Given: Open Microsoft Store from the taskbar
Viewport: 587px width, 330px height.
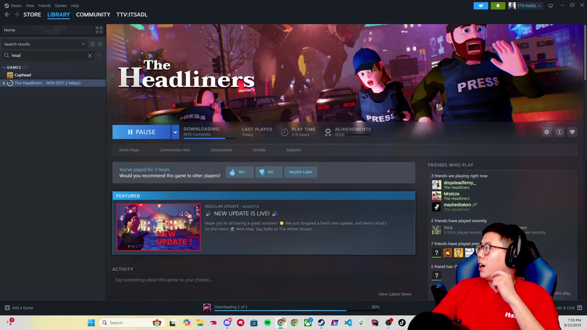Looking at the screenshot, I should (x=254, y=323).
